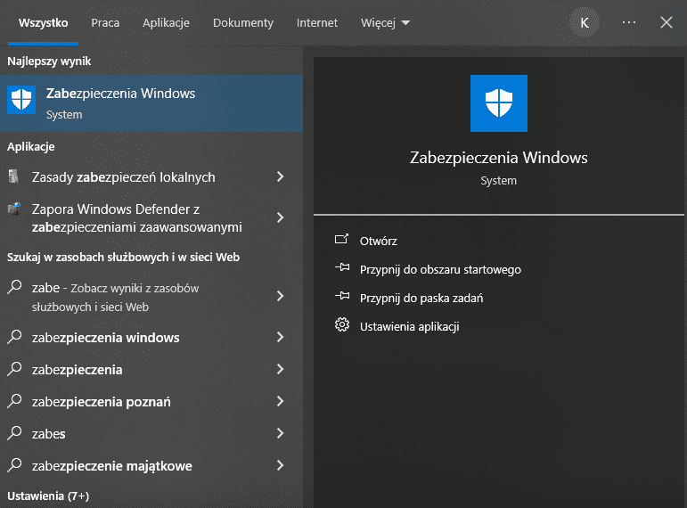Expand the 'zabe' web results chevron
The width and height of the screenshot is (687, 508).
click(x=281, y=296)
